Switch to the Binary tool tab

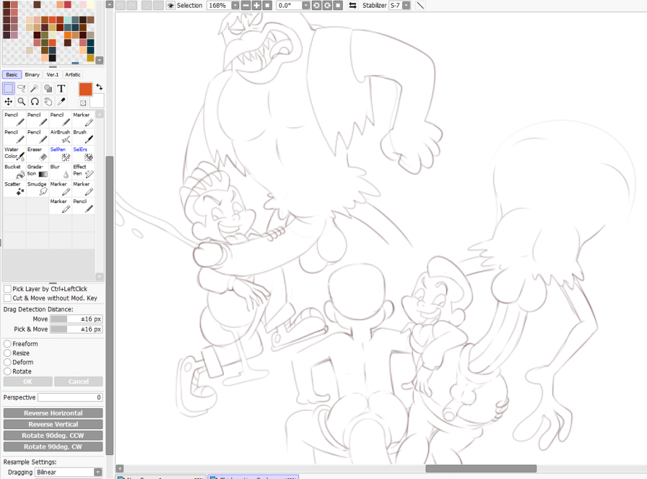(32, 75)
